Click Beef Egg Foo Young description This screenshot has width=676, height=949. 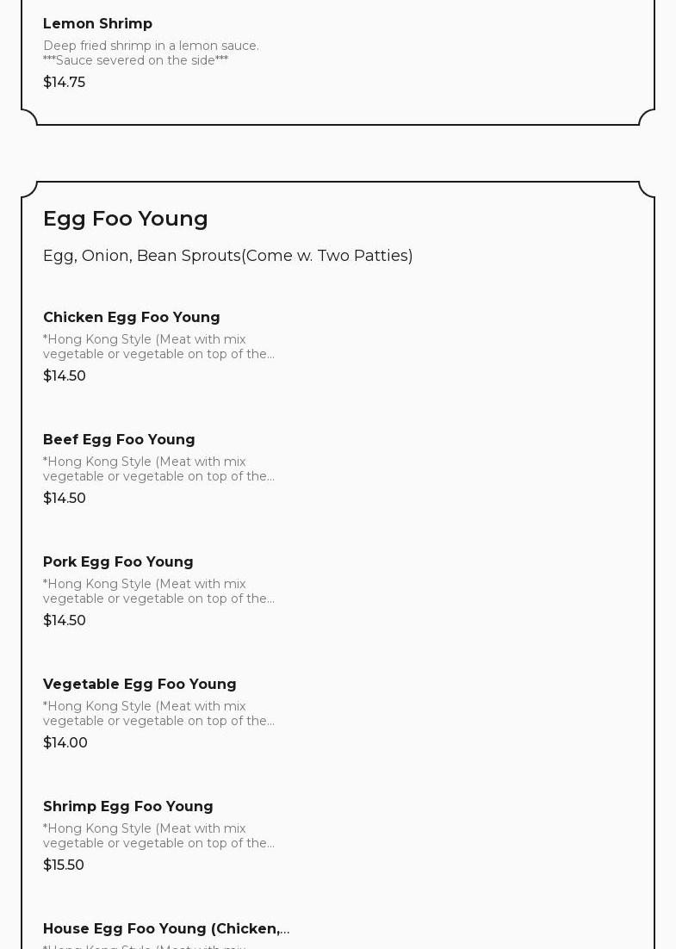(x=158, y=469)
